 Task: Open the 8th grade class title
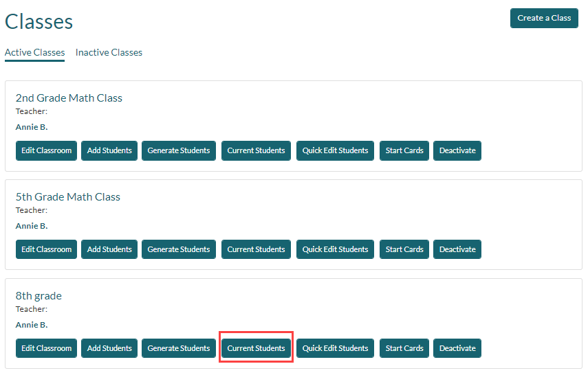coord(39,296)
